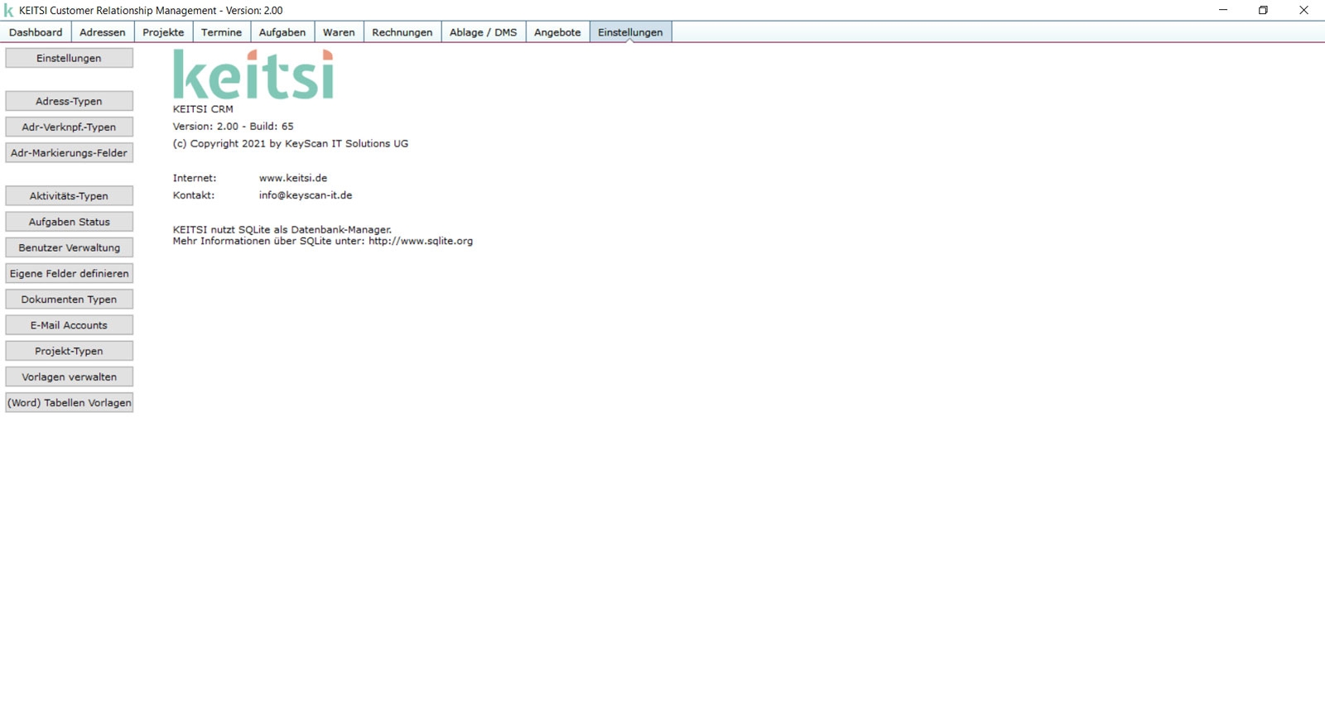Open Benutzer Verwaltung

[69, 247]
